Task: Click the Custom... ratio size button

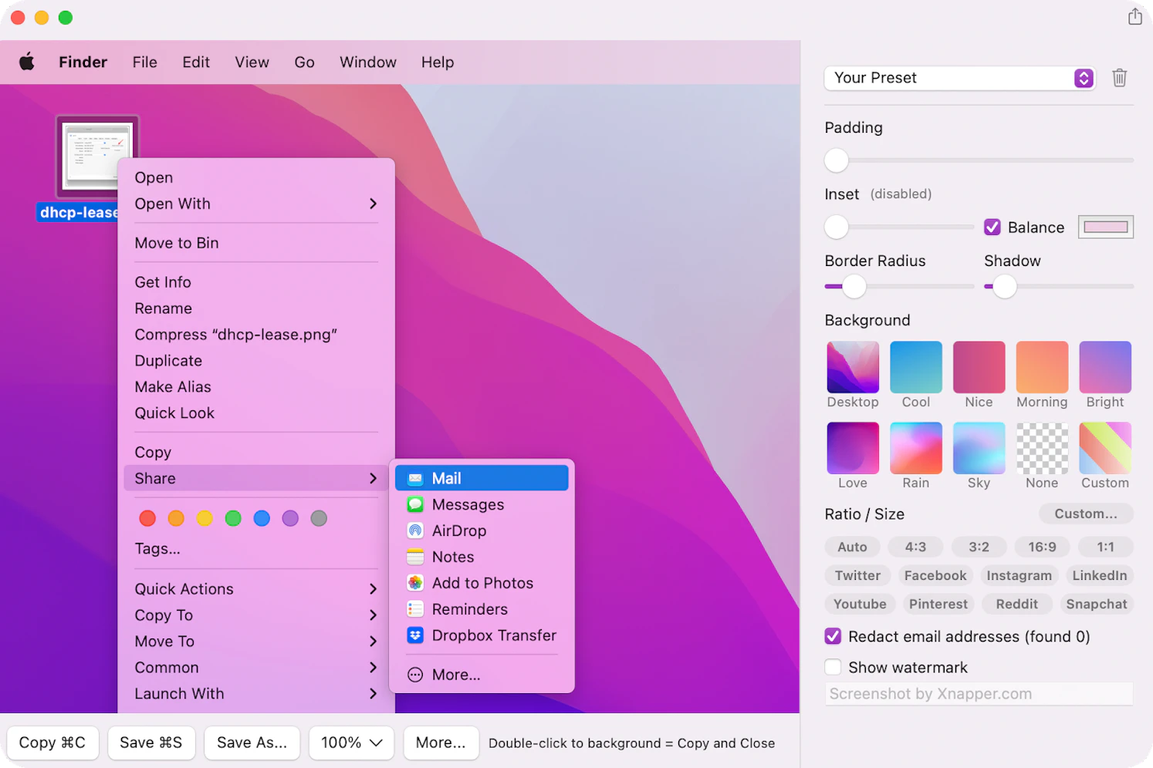Action: click(1085, 514)
